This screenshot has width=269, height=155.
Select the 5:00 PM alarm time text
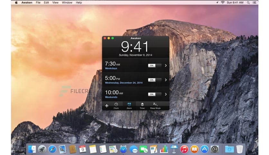(113, 78)
